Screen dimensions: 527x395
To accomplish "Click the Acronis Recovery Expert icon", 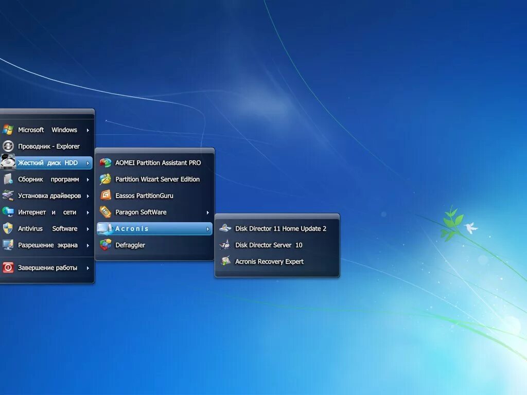I will (x=225, y=261).
